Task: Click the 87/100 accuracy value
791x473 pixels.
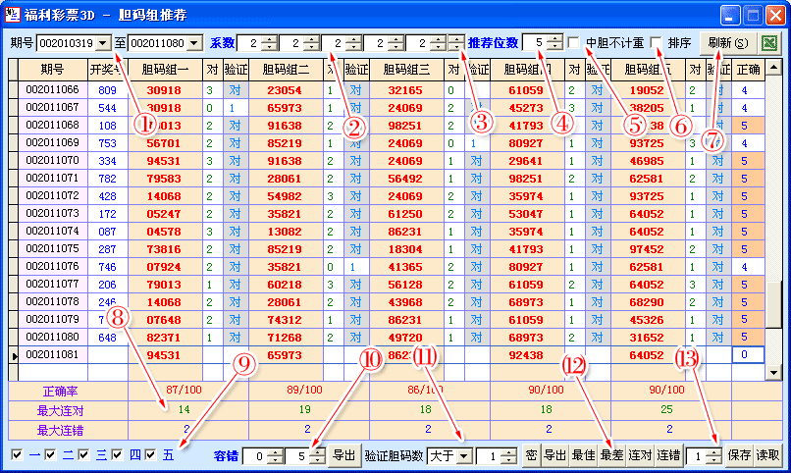Action: pos(185,390)
